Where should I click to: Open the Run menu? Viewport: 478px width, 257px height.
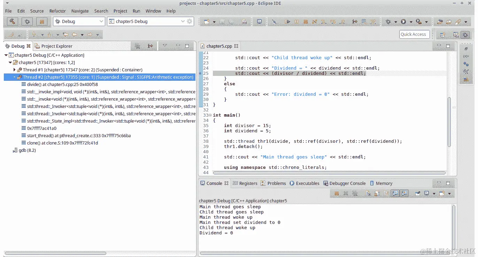coord(137,11)
